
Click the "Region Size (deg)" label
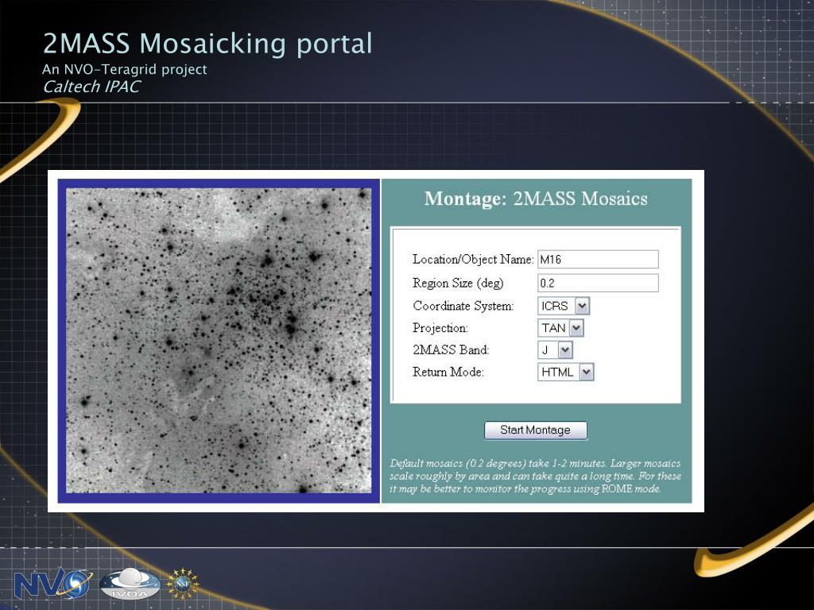(x=458, y=284)
